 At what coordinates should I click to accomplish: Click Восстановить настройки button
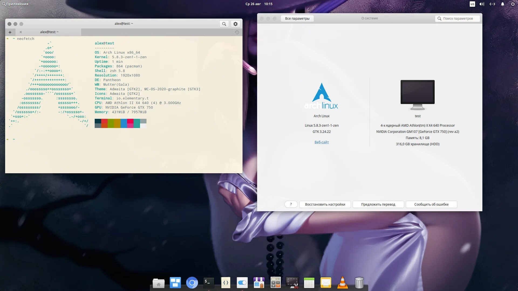point(325,205)
